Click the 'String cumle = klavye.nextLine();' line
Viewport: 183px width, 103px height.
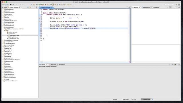64,27
